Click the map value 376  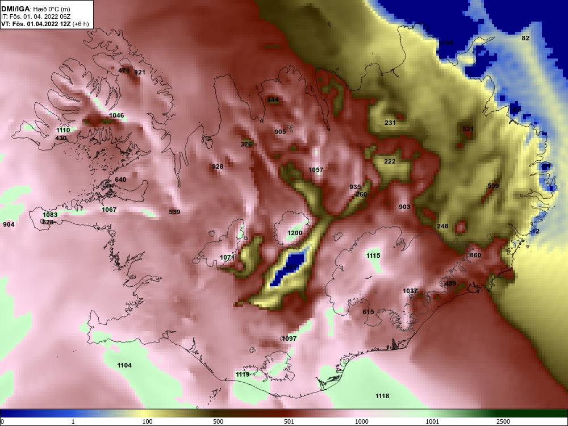pos(246,144)
